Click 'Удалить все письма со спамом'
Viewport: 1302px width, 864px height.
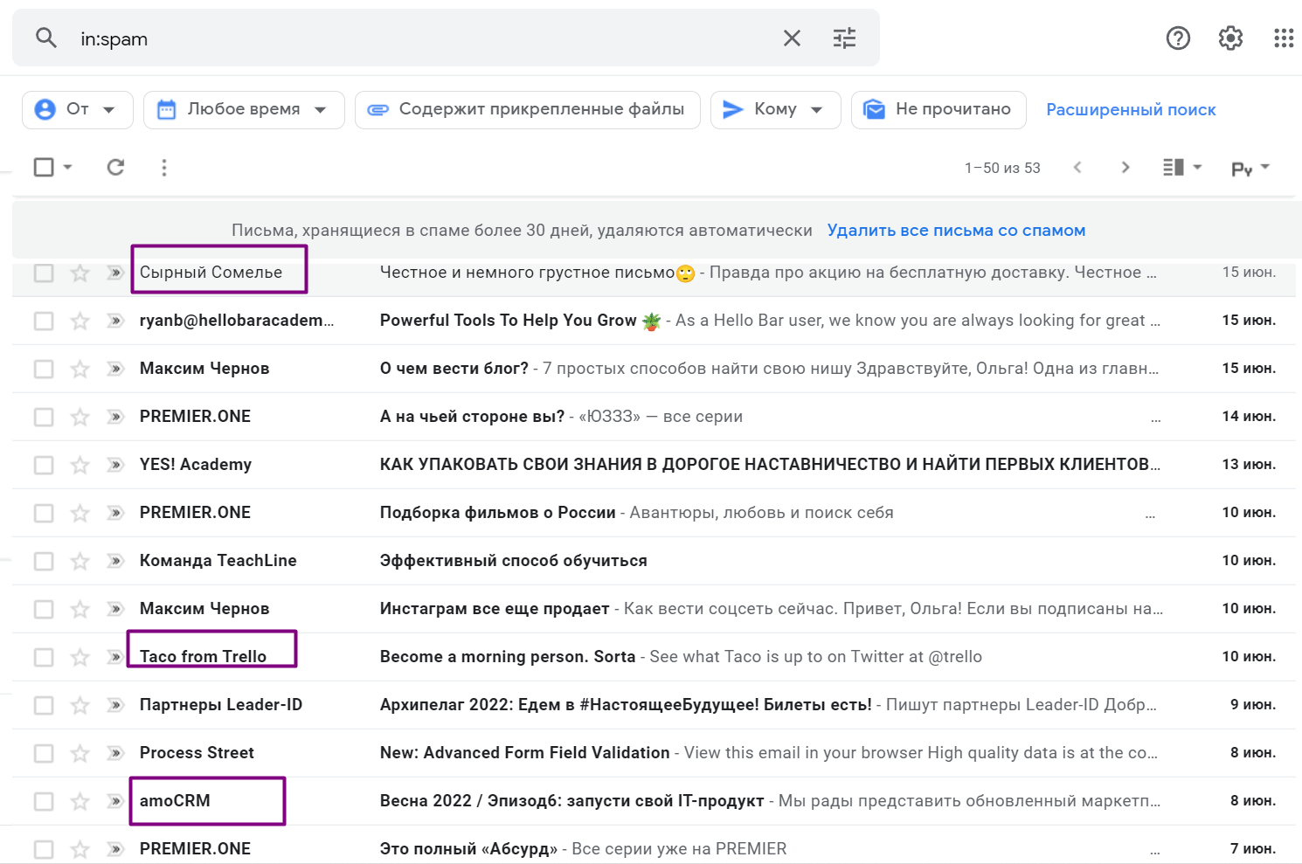click(956, 231)
